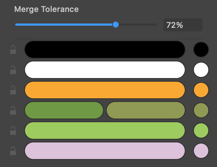
Task: Toggle lock icon for black color row
Action: (x=13, y=50)
